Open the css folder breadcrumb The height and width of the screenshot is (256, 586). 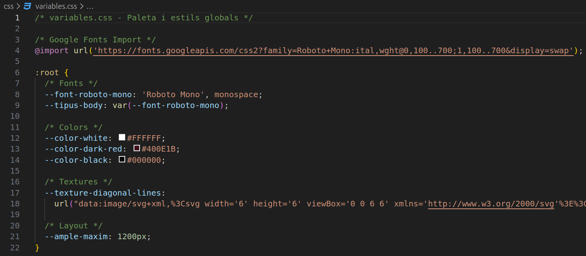point(8,6)
